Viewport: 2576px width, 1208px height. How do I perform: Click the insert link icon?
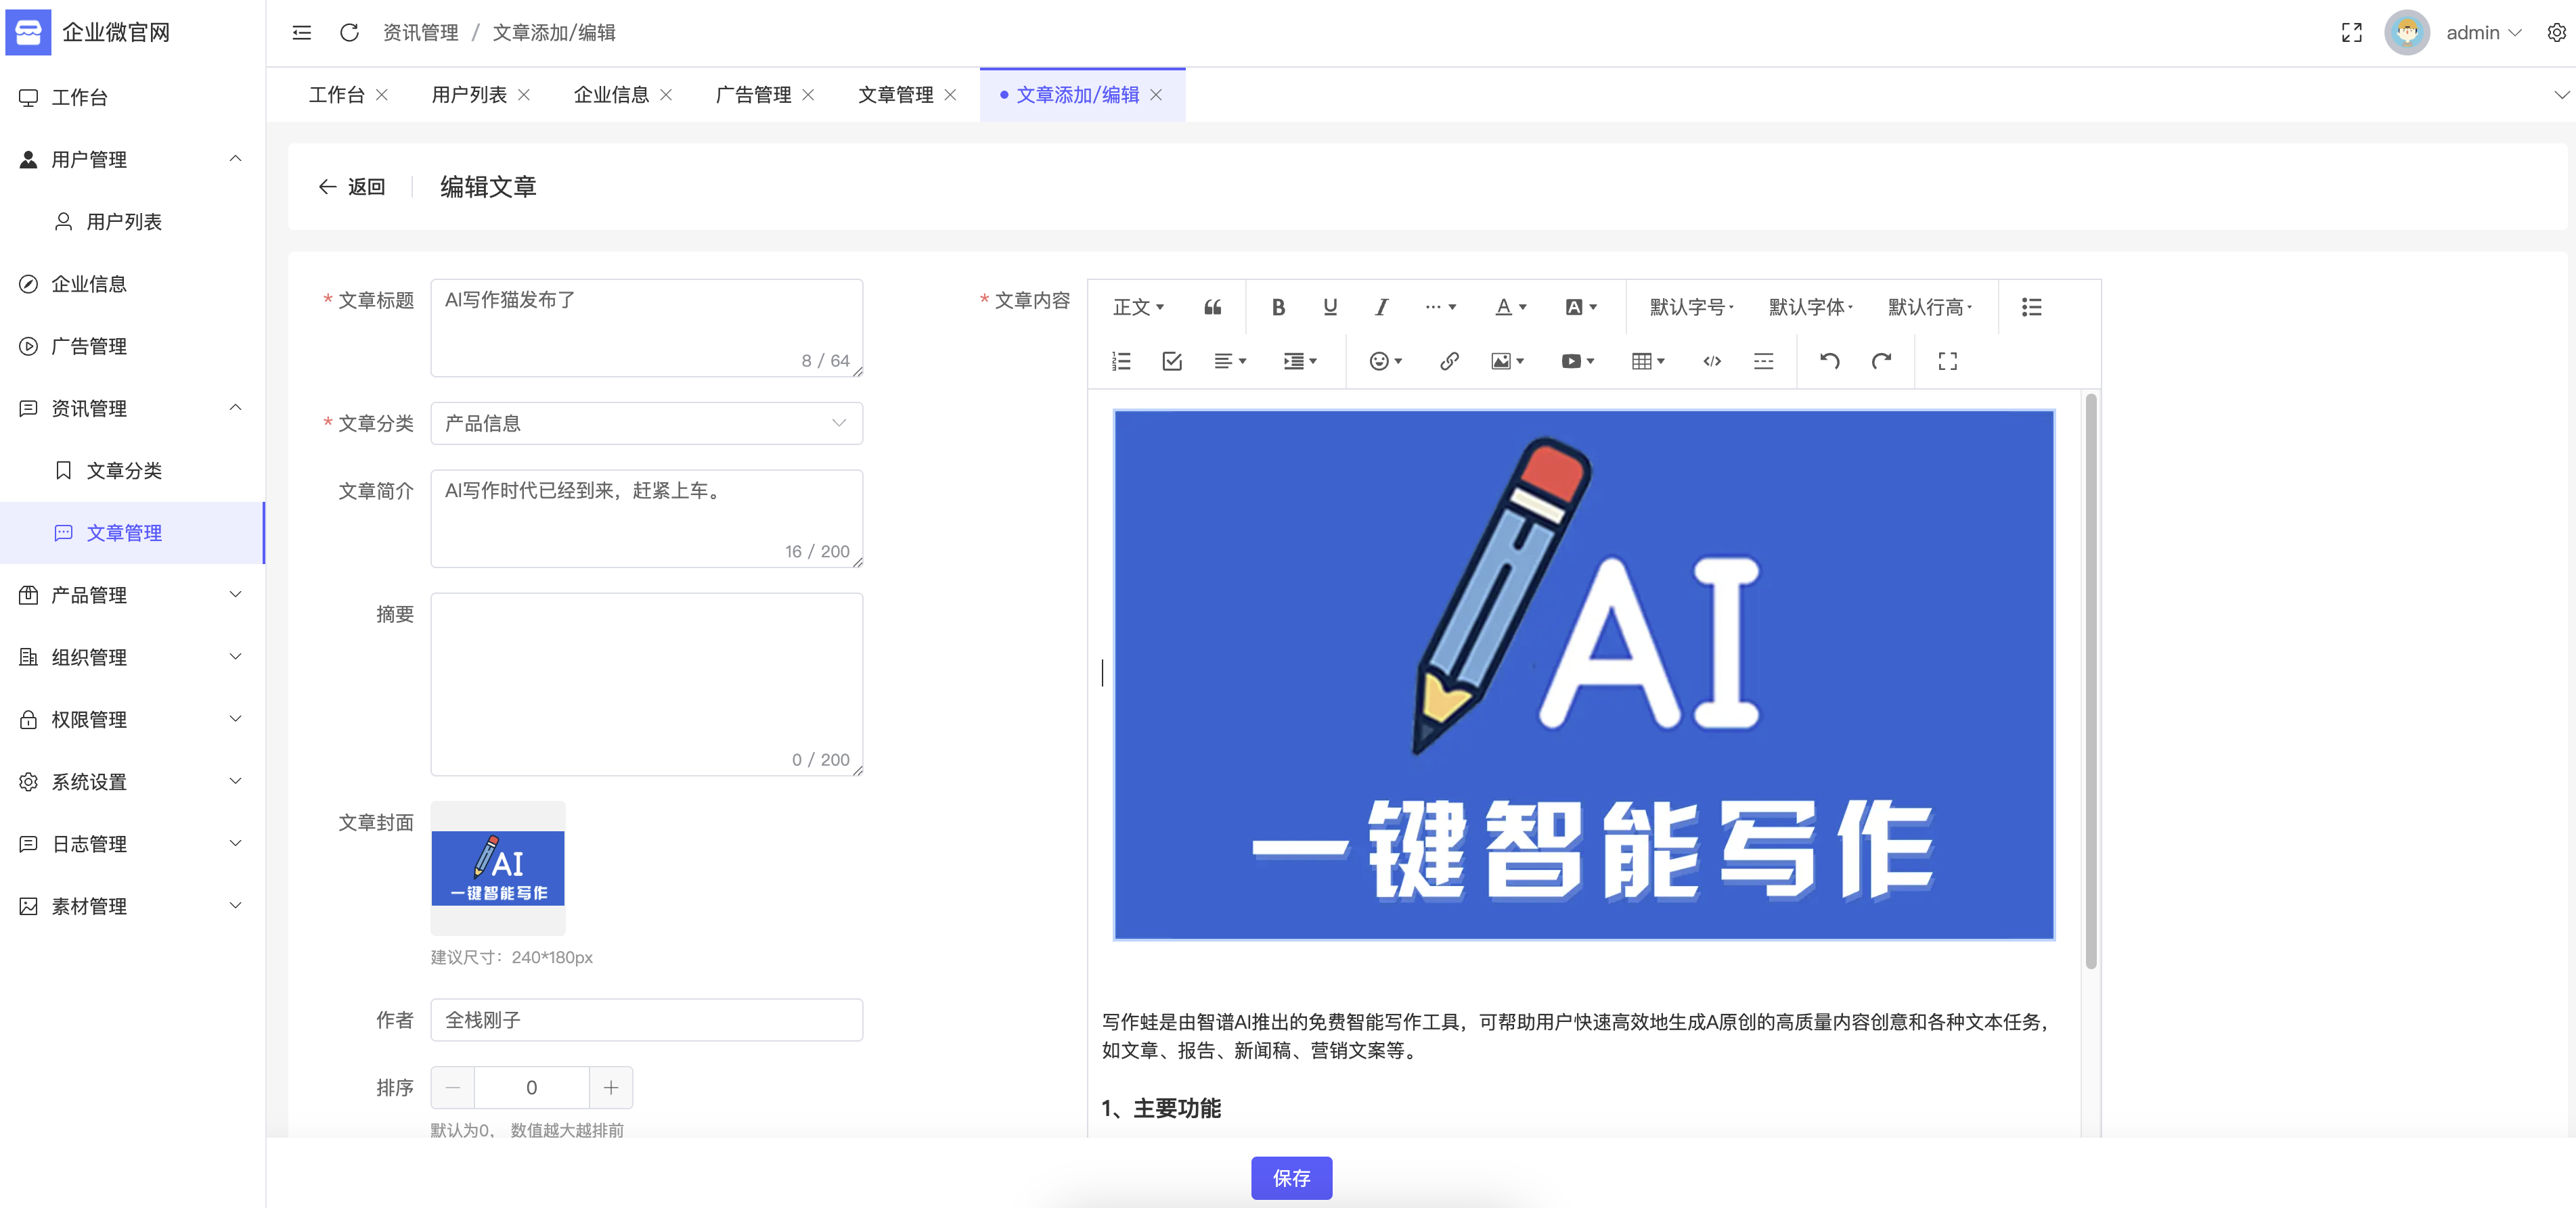pyautogui.click(x=1448, y=362)
